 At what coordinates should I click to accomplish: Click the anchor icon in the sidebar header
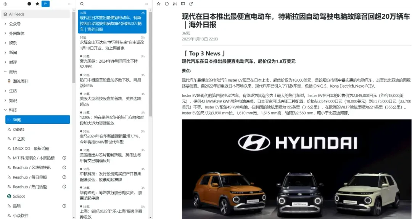5,4
